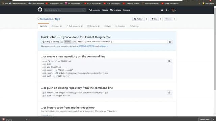
Task: Open the README link
Action: pos(82,46)
